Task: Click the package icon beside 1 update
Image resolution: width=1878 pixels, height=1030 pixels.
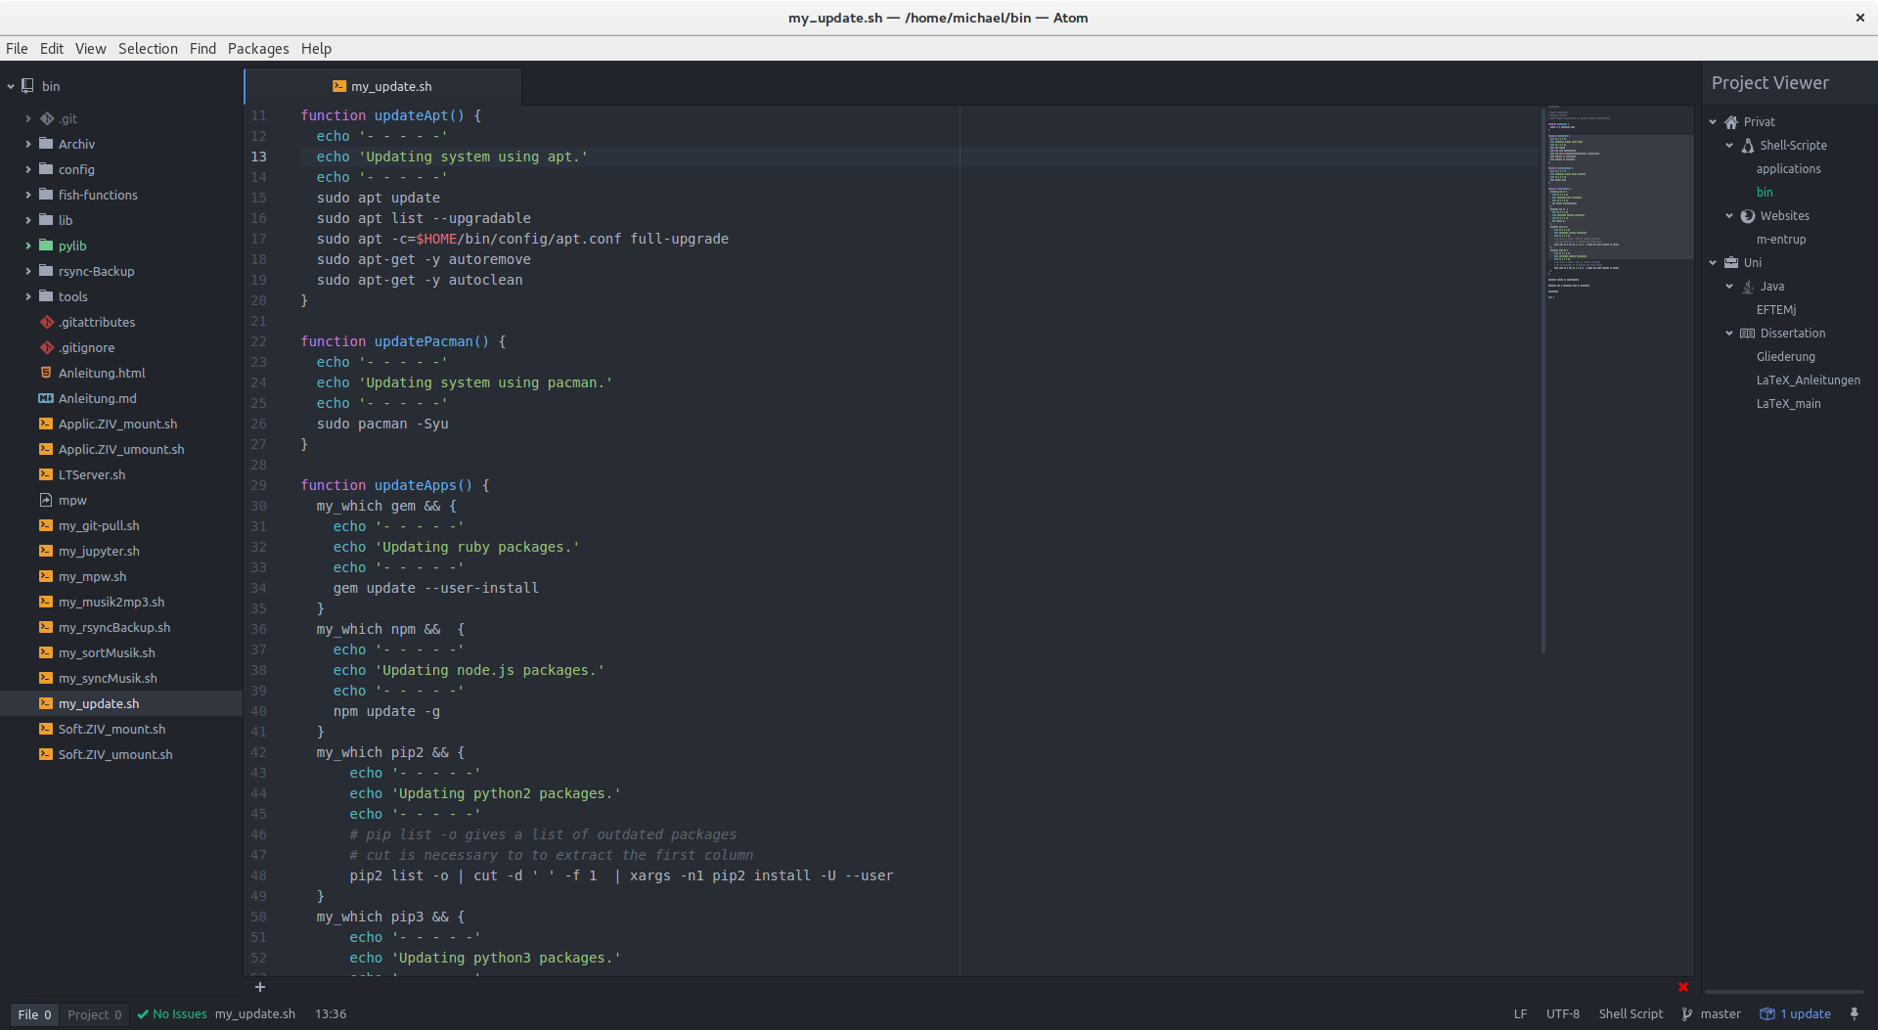Action: (x=1767, y=1014)
